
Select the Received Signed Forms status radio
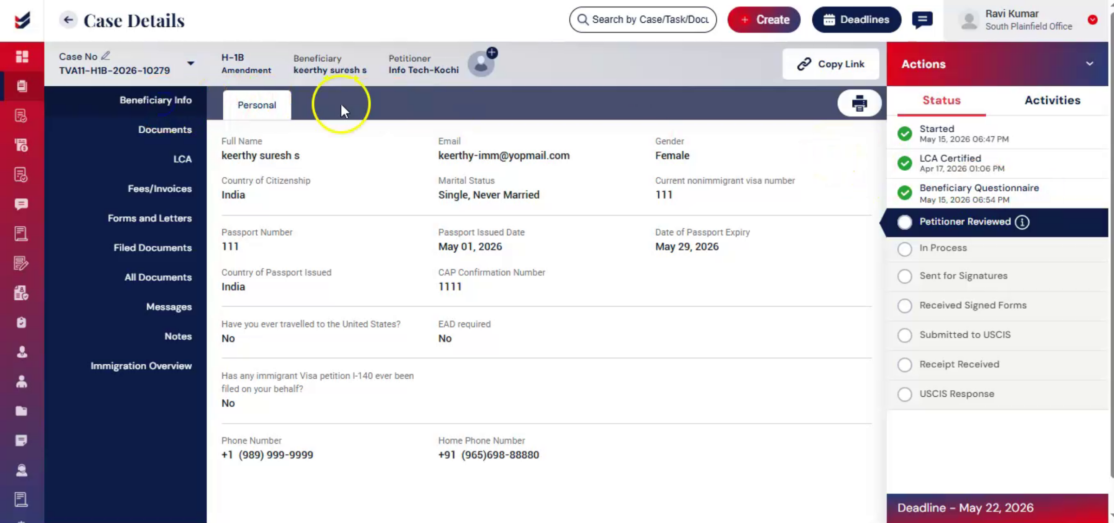click(905, 305)
